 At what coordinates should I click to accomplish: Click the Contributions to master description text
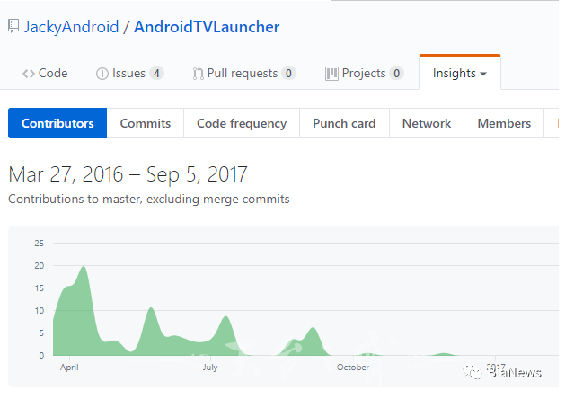pyautogui.click(x=149, y=199)
